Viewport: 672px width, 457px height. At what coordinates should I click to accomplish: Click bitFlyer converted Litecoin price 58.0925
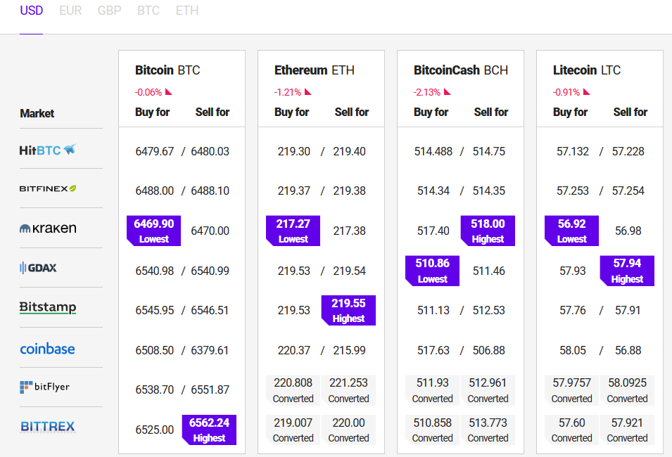(627, 390)
